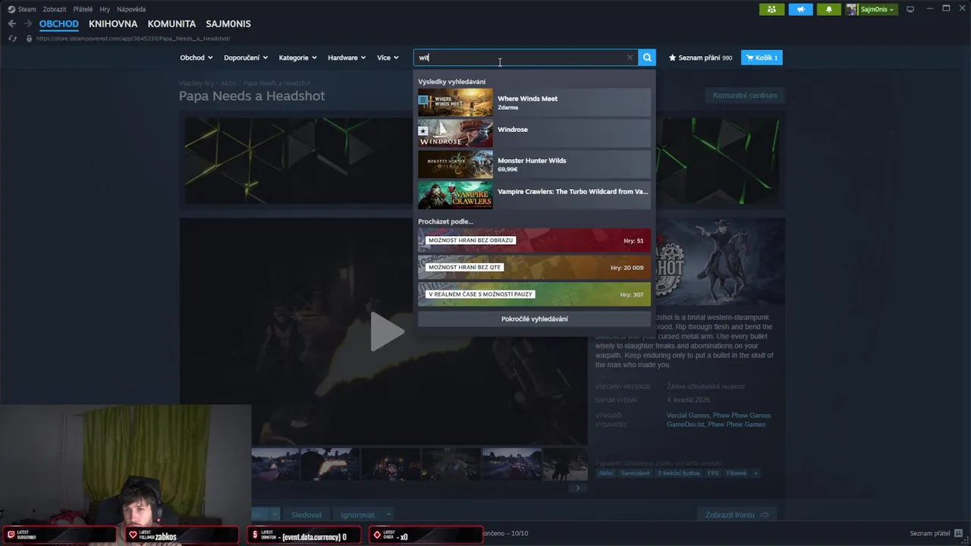Select Vampire Crawlers search result
The width and height of the screenshot is (971, 546).
click(534, 196)
